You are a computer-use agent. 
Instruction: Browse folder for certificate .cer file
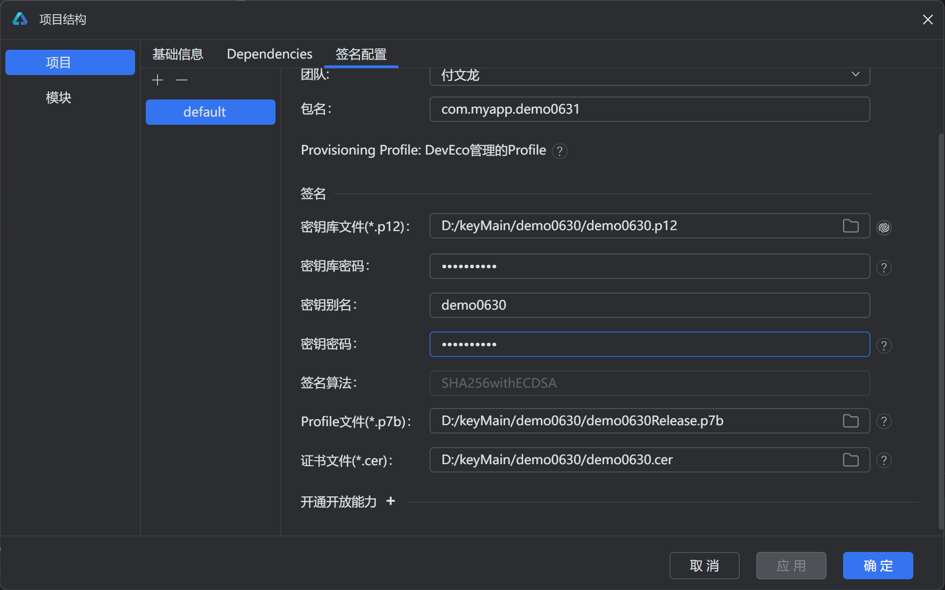[851, 460]
